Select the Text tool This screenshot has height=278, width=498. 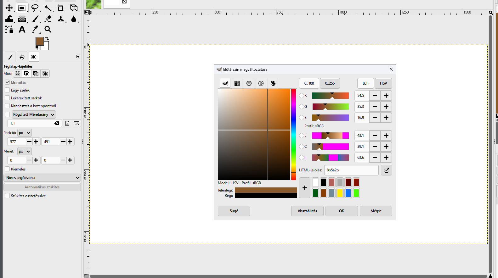point(22,29)
